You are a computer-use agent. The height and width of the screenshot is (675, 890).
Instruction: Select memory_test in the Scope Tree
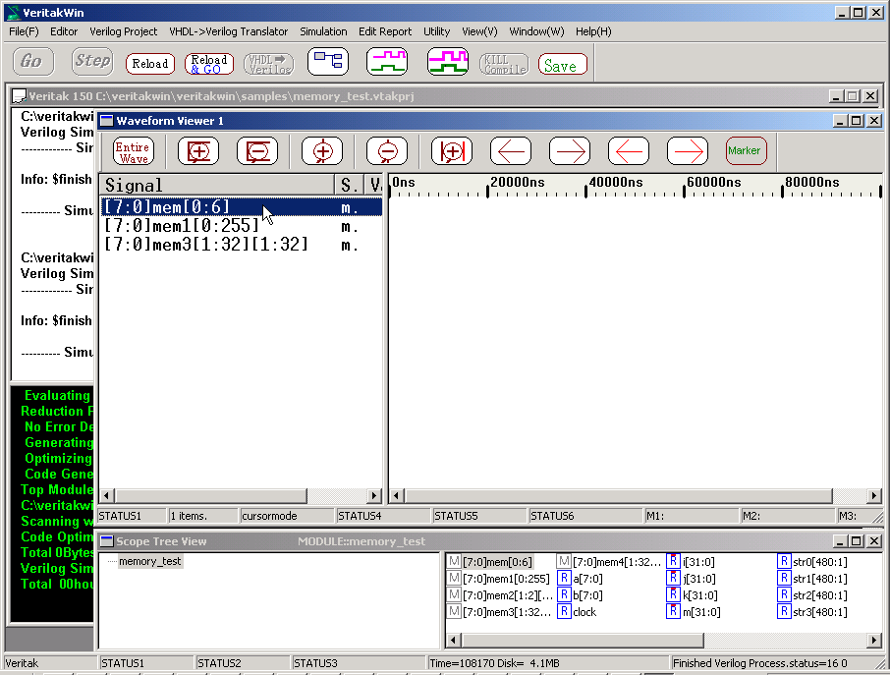(150, 561)
